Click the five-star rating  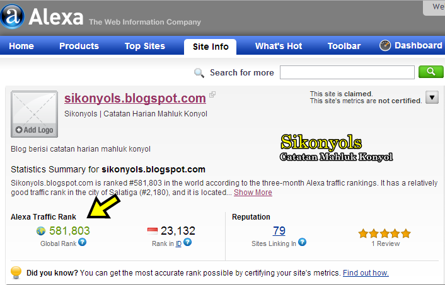coord(384,233)
